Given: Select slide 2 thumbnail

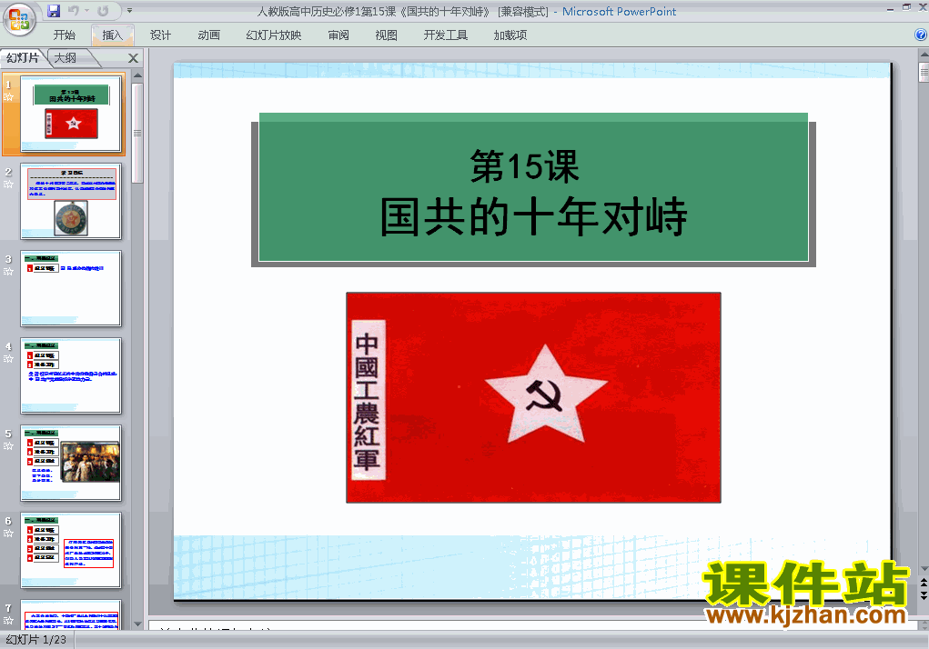Looking at the screenshot, I should (x=71, y=201).
